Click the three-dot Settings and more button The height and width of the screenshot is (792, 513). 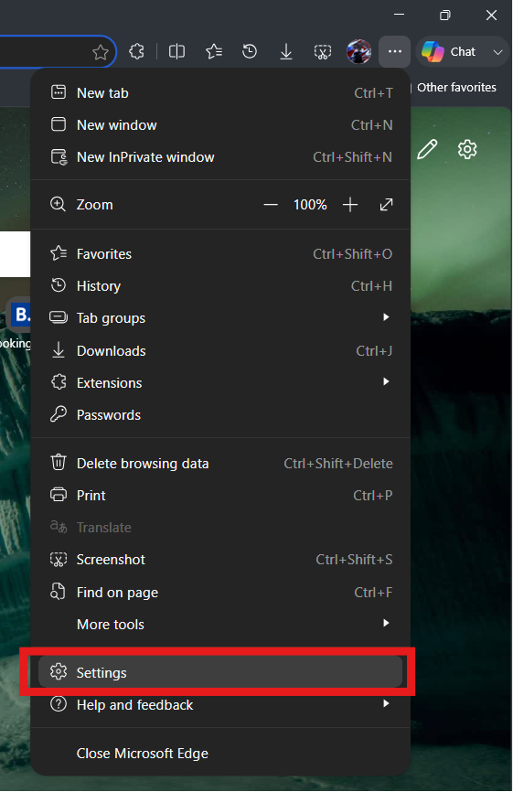395,51
